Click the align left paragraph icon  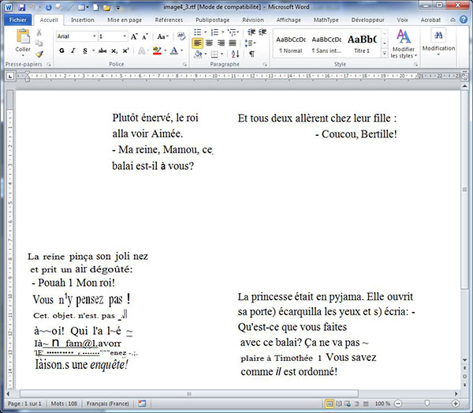pos(198,43)
